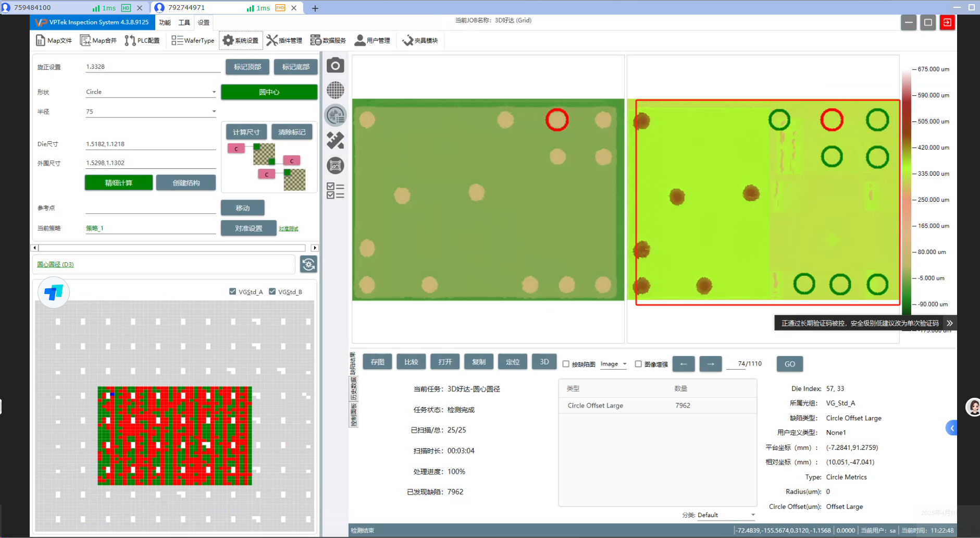Open the ruler measurement tool icon
980x538 pixels.
pos(336,140)
